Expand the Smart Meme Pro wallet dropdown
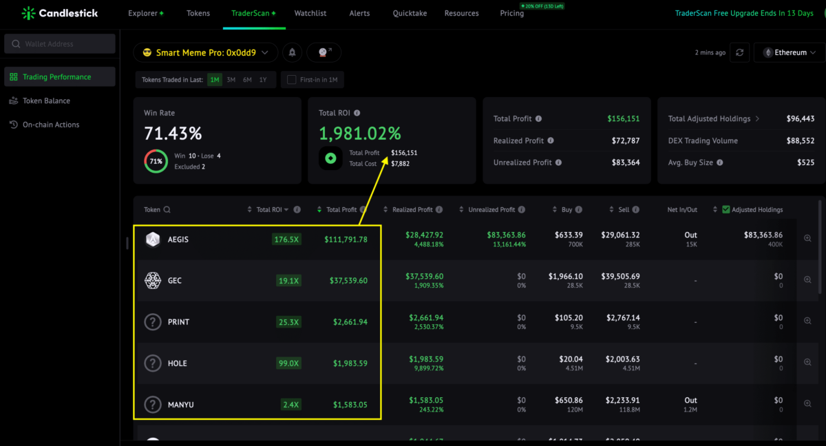826x446 pixels. click(x=206, y=52)
